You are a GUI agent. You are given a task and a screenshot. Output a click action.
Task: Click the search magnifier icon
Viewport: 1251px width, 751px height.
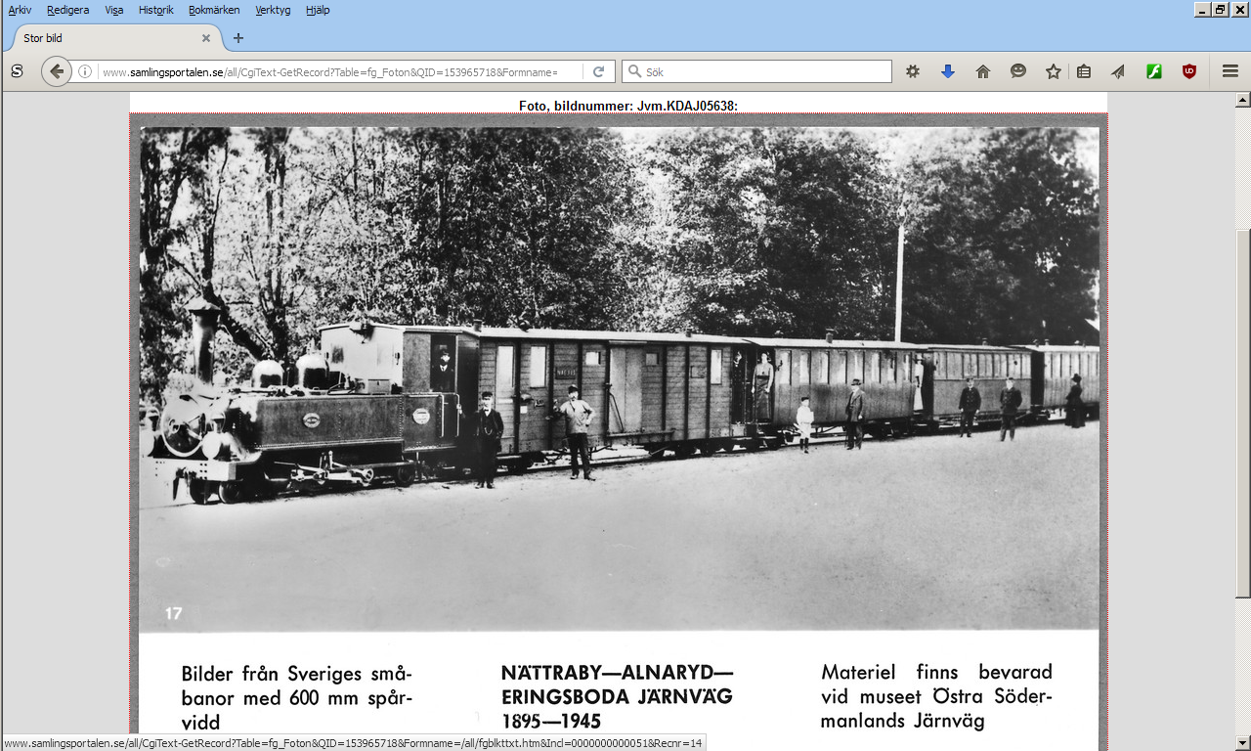click(634, 71)
